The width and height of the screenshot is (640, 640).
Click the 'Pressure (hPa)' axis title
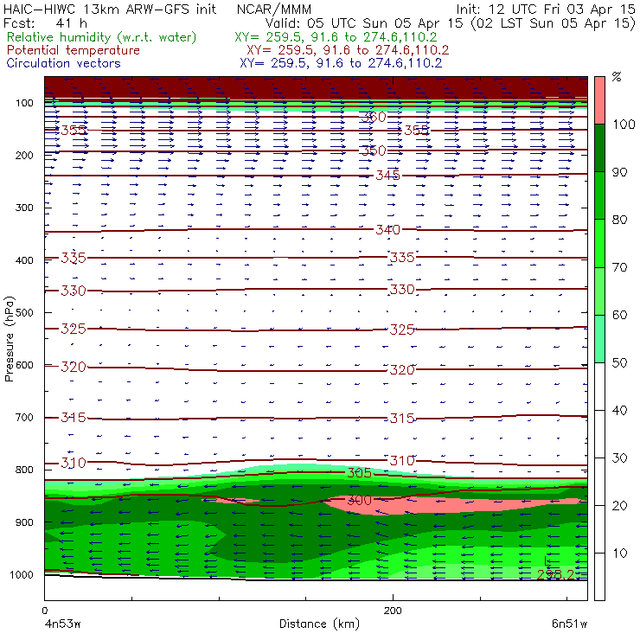[9, 339]
